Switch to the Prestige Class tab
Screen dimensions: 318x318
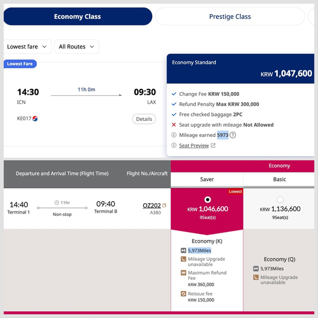[x=230, y=16]
